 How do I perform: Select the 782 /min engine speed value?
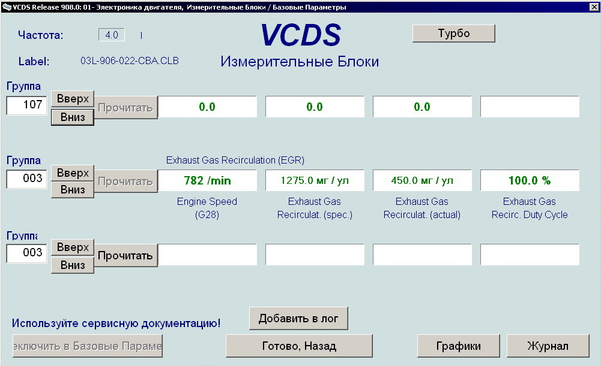pos(207,180)
